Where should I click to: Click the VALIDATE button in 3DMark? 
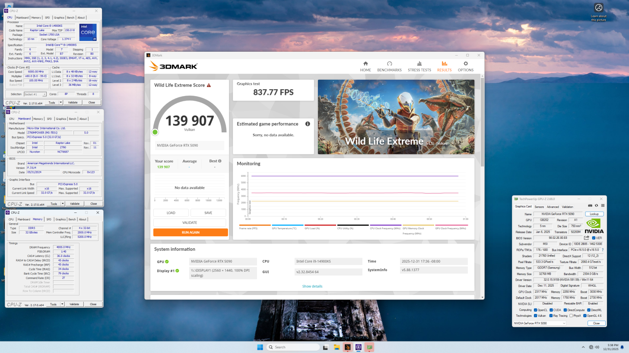click(x=190, y=222)
